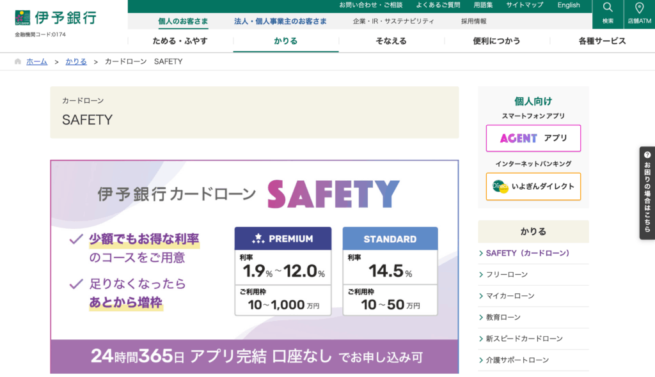Open the そなえる menu item
The width and height of the screenshot is (655, 377).
point(391,40)
